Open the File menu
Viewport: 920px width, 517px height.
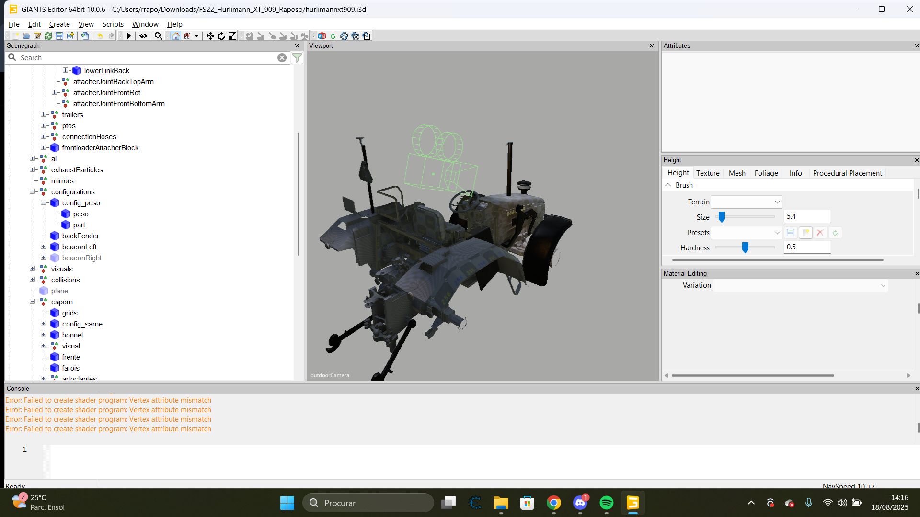[14, 24]
